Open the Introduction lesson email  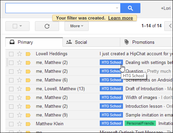coord(149,106)
